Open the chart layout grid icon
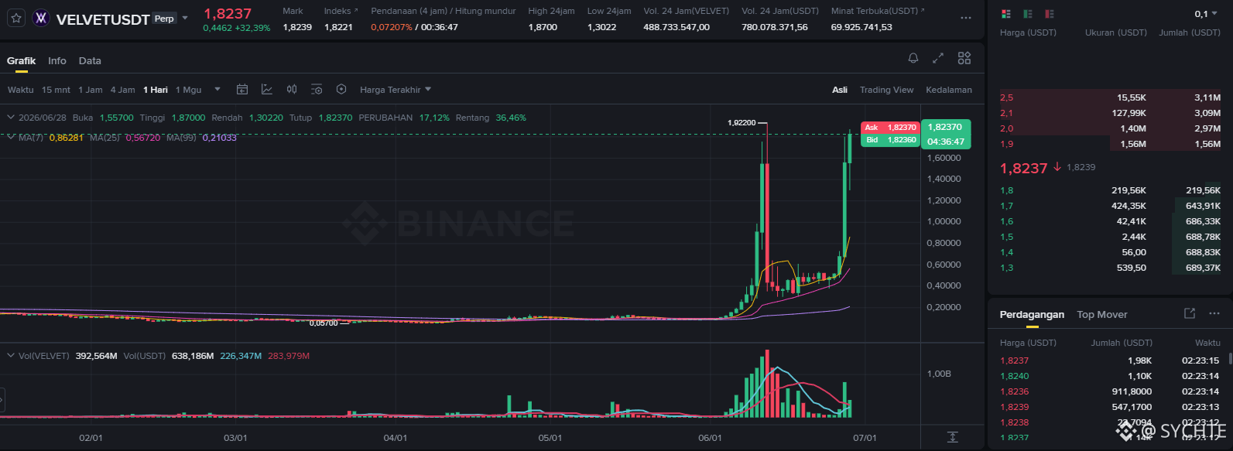This screenshot has height=451, width=1233. pyautogui.click(x=964, y=58)
